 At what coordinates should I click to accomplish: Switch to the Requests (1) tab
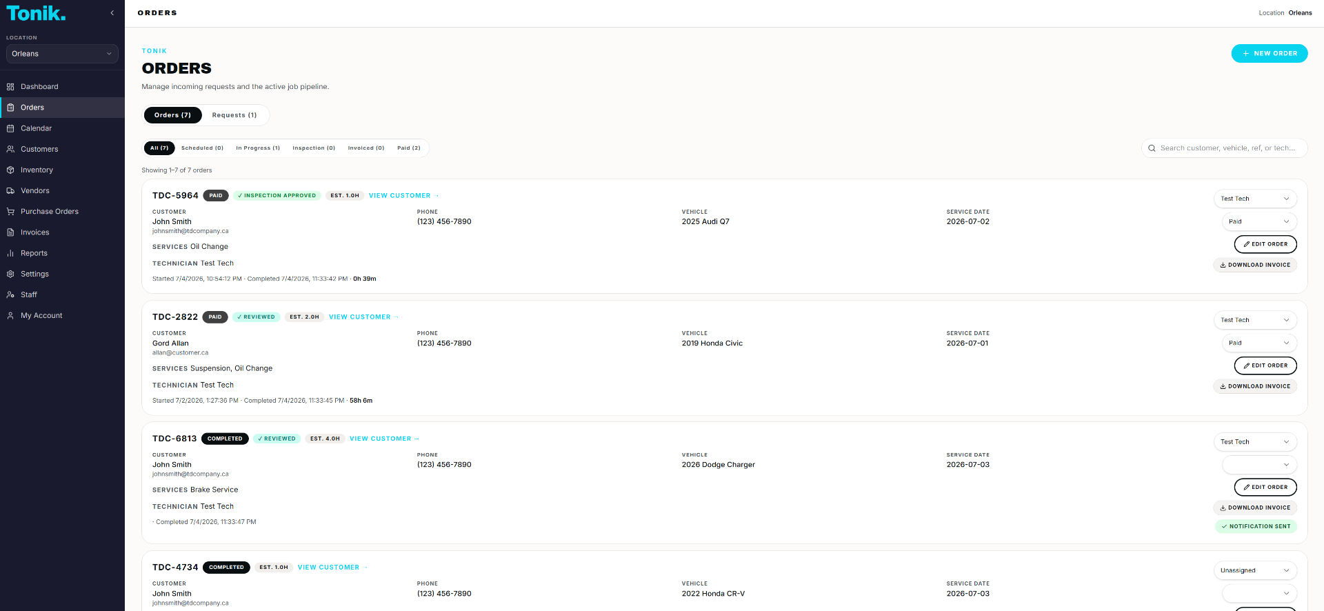[x=234, y=115]
